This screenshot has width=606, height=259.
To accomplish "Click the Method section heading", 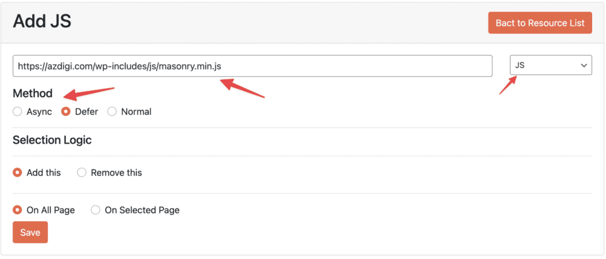I will point(33,93).
